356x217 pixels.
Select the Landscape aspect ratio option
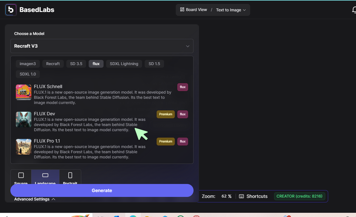tap(45, 177)
